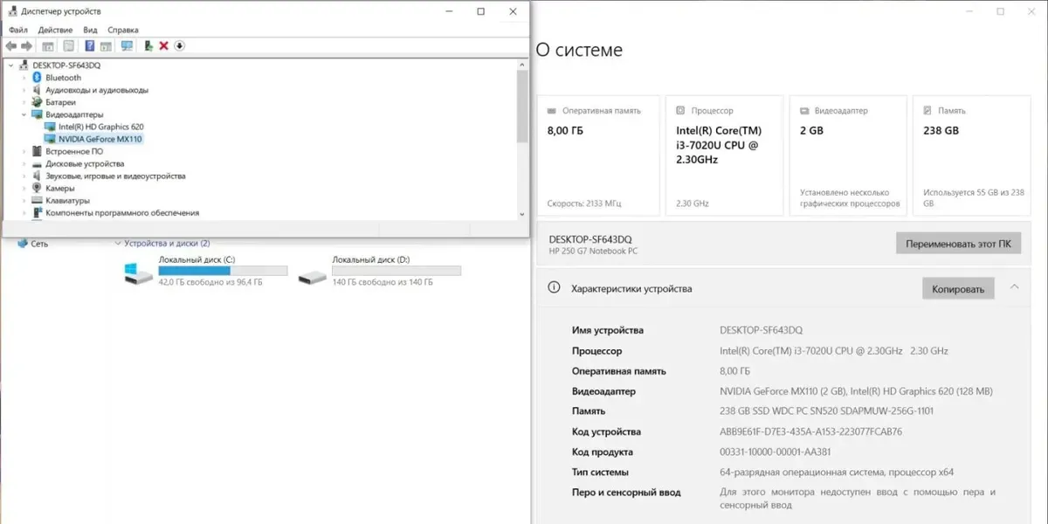Click the device tree vertical scrollbar thumb

522,105
